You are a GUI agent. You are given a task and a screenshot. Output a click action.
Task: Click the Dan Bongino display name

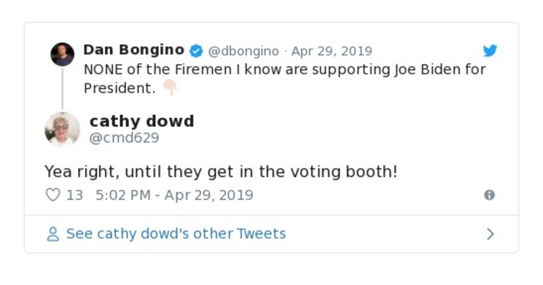(x=133, y=50)
